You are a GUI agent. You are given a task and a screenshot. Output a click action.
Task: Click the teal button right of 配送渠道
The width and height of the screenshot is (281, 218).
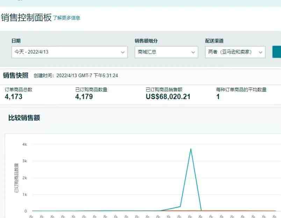tap(276, 52)
